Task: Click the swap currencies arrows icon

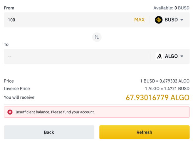Action: click(x=97, y=37)
